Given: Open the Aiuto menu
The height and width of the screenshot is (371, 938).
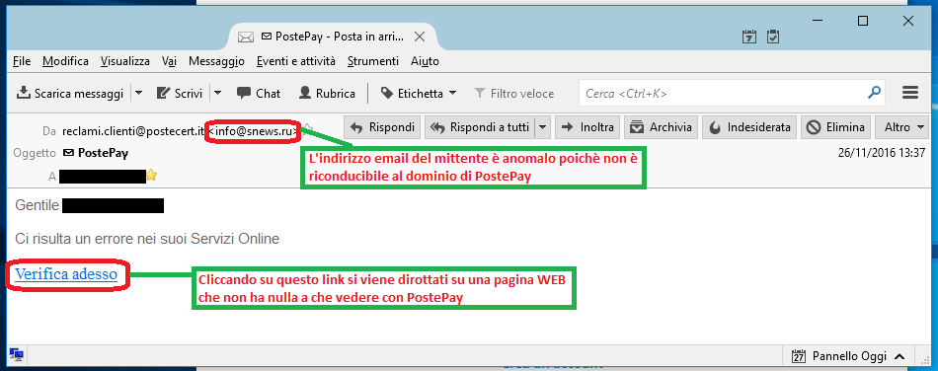Looking at the screenshot, I should tap(425, 61).
